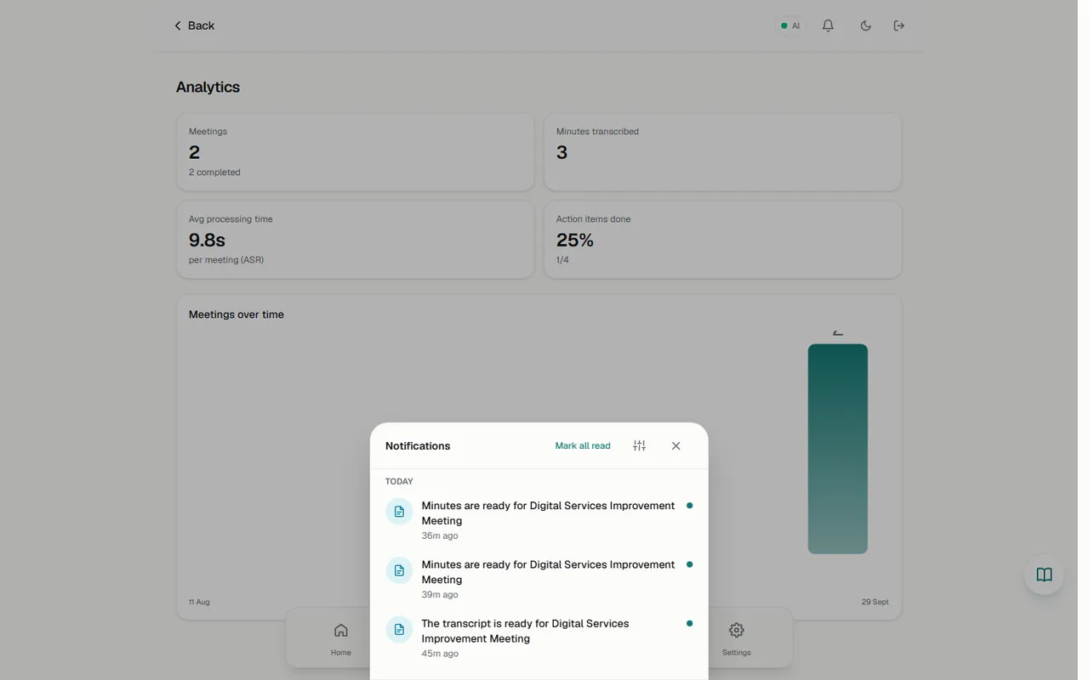Click the 25% action items value
The width and height of the screenshot is (1089, 680).
coord(574,240)
